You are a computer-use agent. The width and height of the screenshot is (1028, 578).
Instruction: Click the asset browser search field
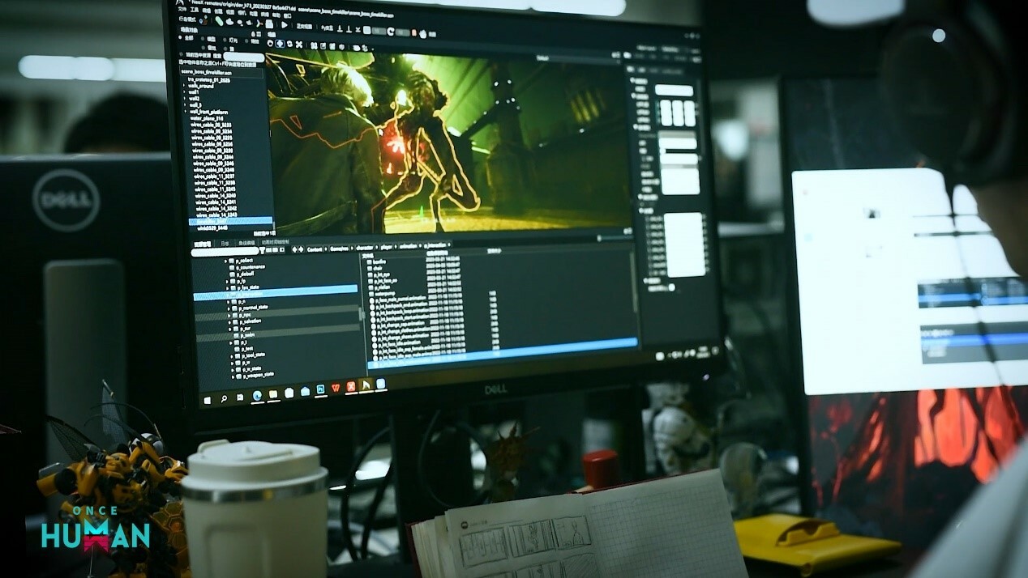click(225, 252)
